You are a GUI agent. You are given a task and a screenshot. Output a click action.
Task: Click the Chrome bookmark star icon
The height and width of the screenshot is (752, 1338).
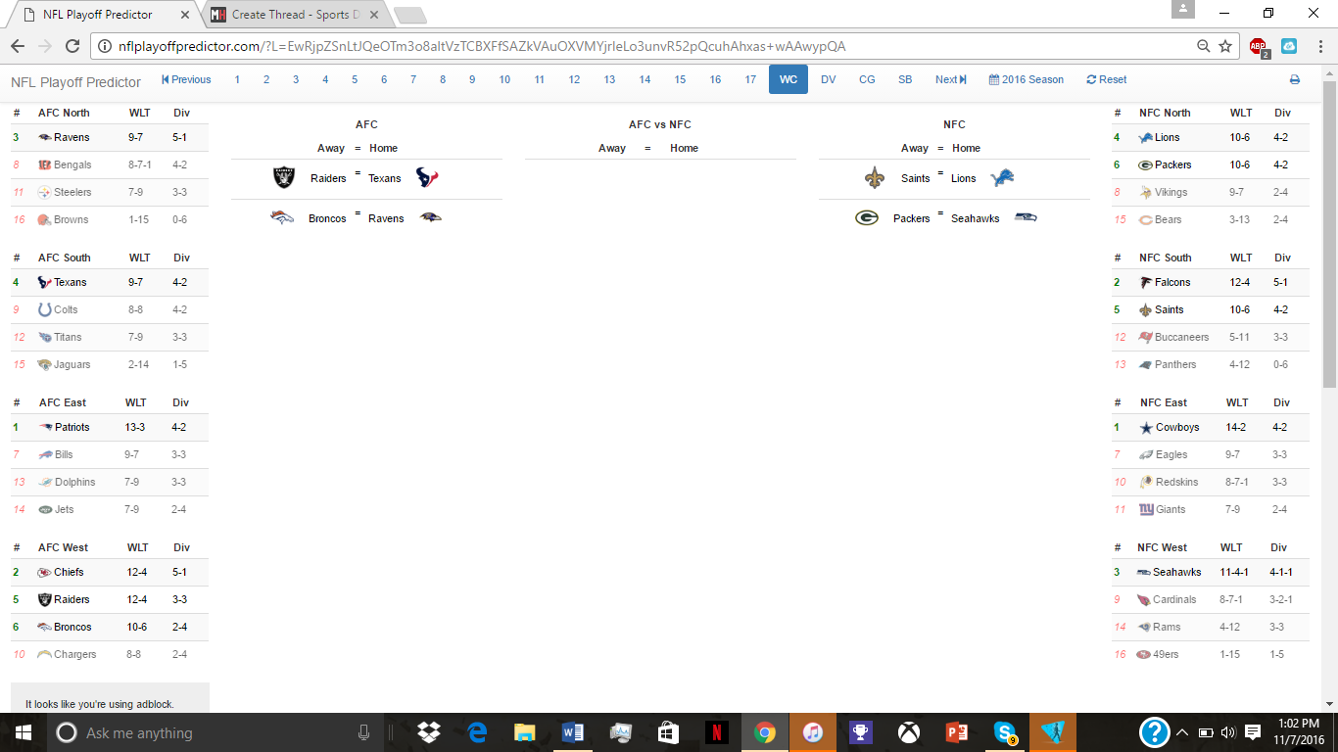click(1225, 46)
